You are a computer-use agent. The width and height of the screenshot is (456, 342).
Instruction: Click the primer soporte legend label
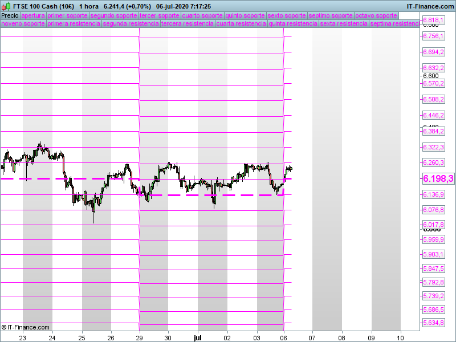[x=67, y=15]
